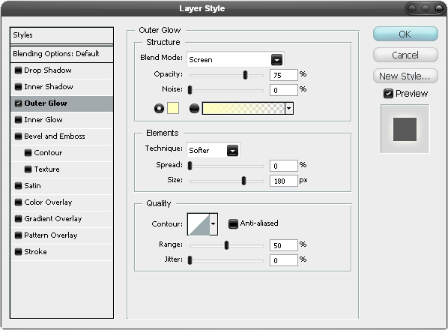Enable the Drop Shadow checkbox

pos(18,70)
